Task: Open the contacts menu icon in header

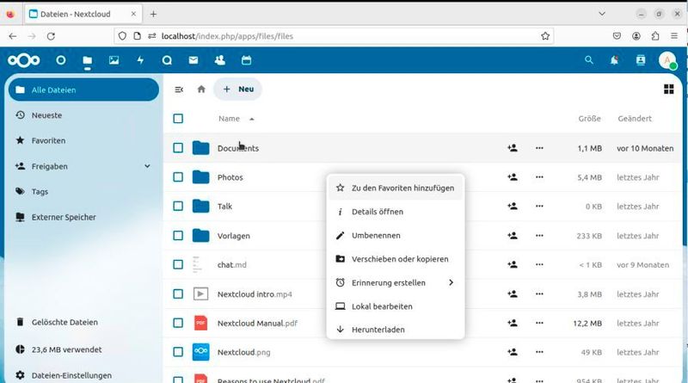Action: coord(641,60)
